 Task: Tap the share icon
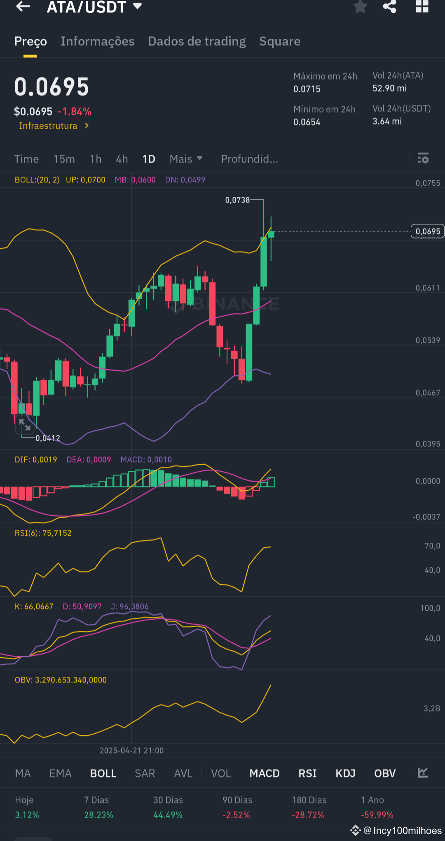(x=390, y=6)
